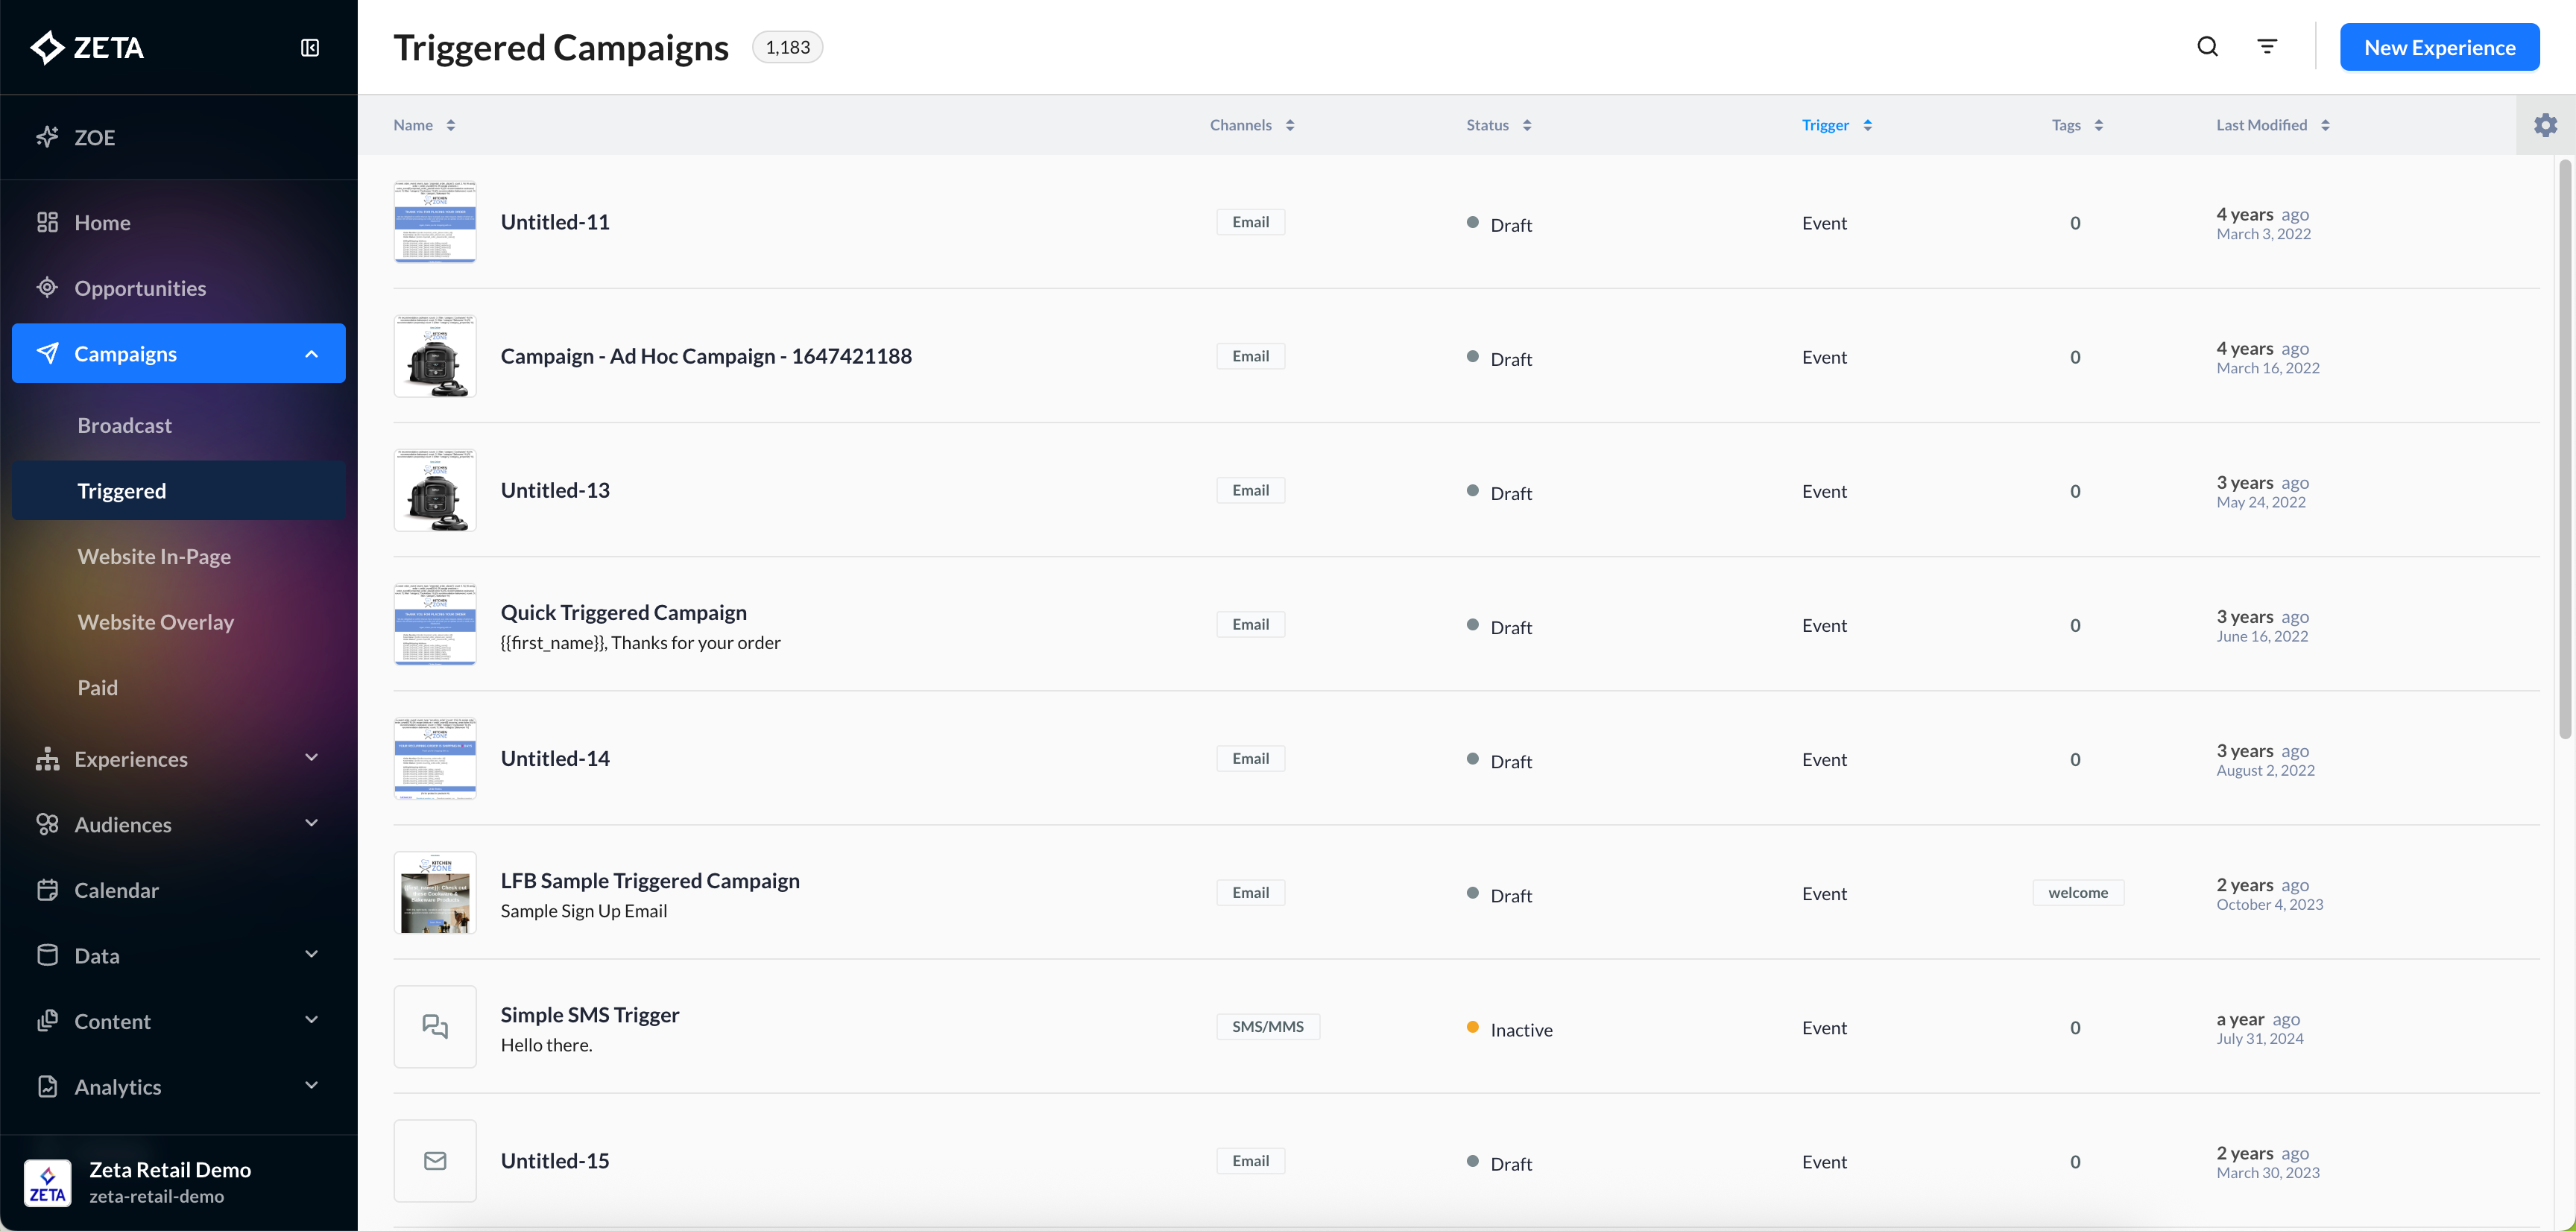This screenshot has height=1231, width=2576.
Task: Sort by Name column toggle
Action: click(451, 125)
